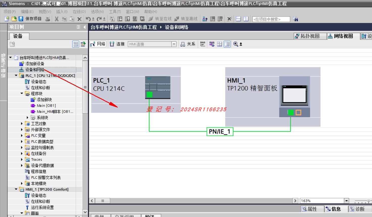Expand the 监控与强制表 folder
The height and width of the screenshot is (217, 372).
click(22, 147)
